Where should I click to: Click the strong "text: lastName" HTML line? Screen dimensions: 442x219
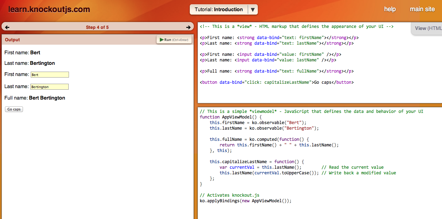[x=277, y=43]
